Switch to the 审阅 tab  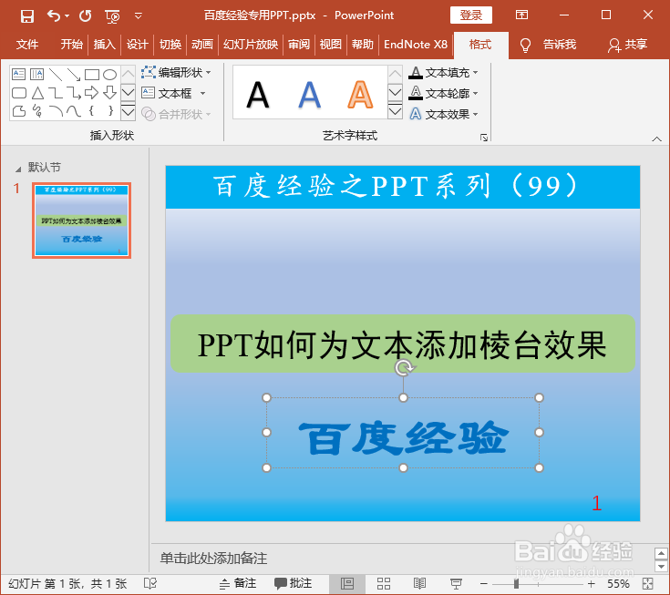pyautogui.click(x=299, y=45)
